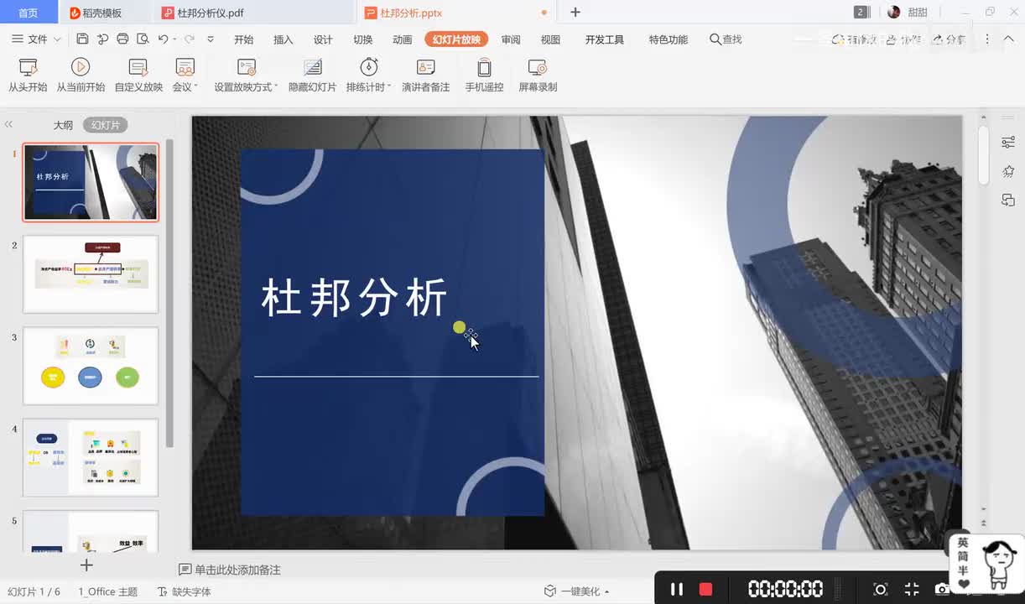Switch to 大纲 outline view
Screen dimensions: 1025x604
coord(63,125)
